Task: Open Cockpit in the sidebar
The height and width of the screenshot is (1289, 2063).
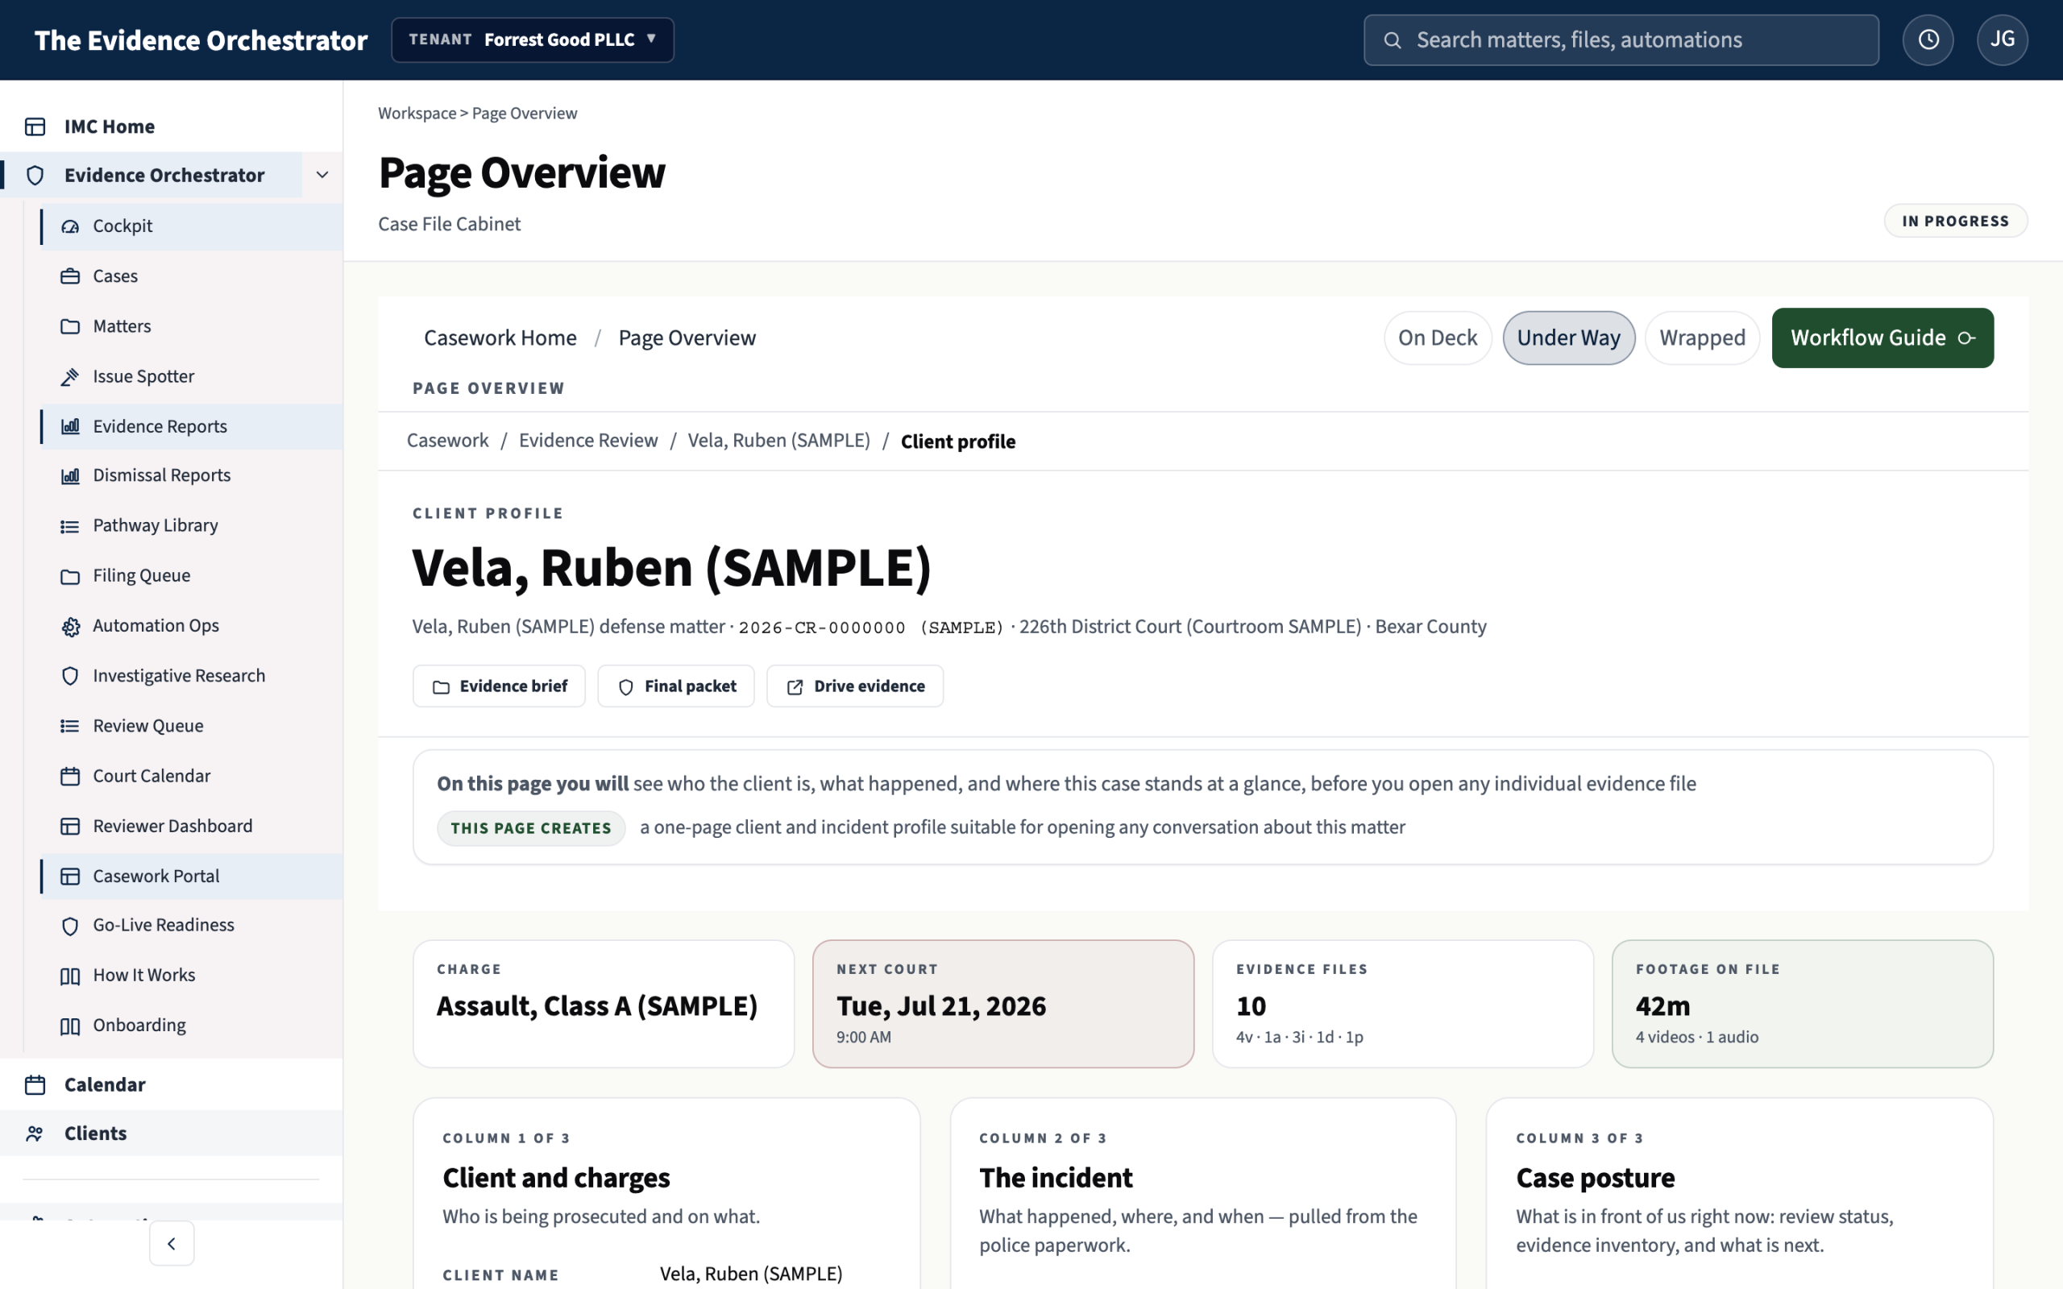Action: click(192, 226)
